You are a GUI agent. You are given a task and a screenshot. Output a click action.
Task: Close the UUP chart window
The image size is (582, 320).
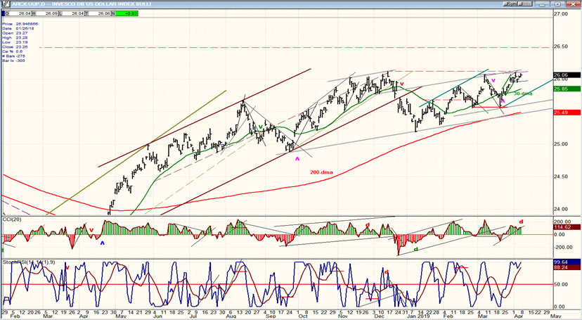(575, 3)
